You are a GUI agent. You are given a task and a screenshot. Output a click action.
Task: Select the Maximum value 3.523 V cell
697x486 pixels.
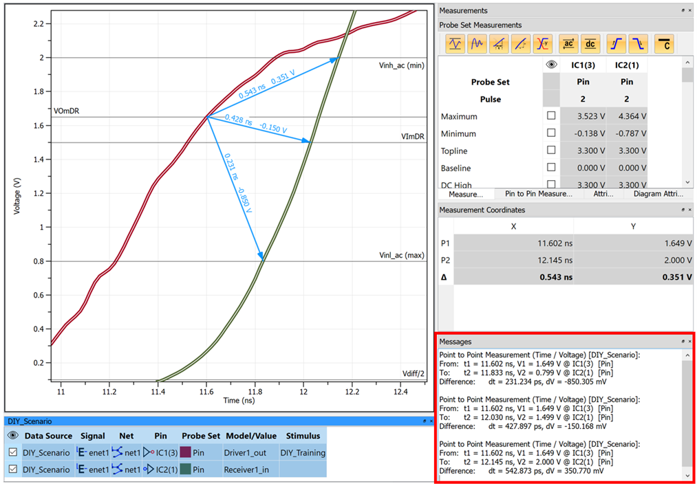click(x=583, y=116)
